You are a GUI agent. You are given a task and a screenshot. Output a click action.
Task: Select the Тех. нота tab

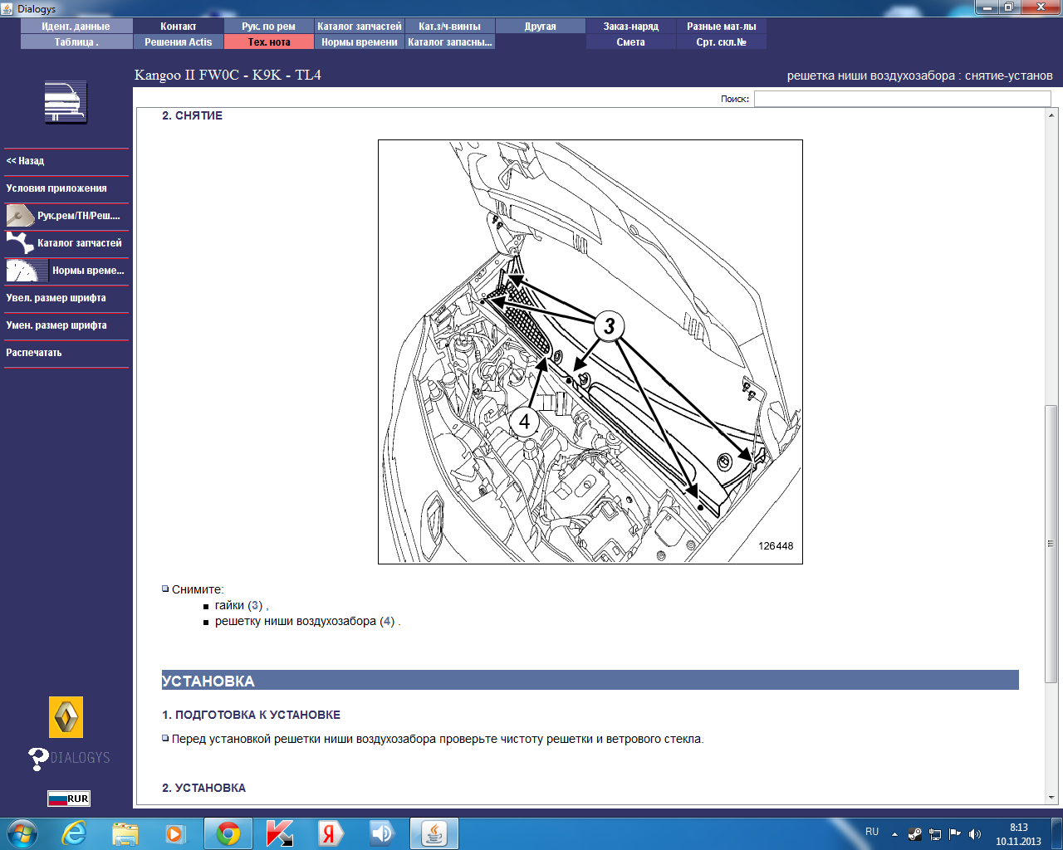269,42
